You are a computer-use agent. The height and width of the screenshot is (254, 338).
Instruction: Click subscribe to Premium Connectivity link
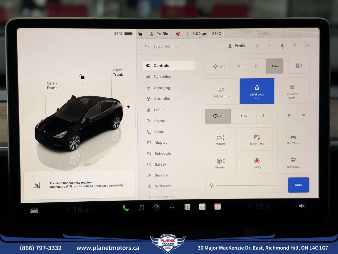100,185
